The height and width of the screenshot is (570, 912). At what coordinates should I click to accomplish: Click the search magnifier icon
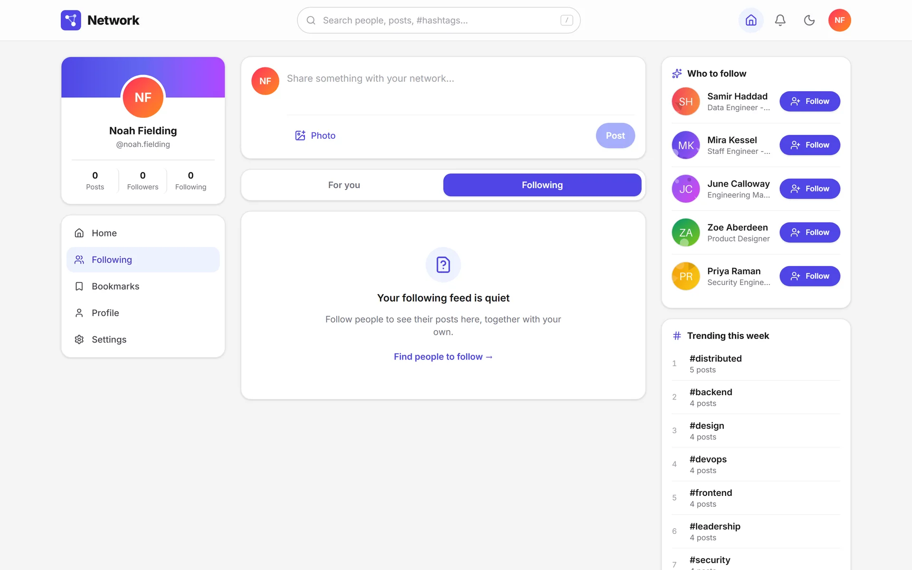click(311, 20)
